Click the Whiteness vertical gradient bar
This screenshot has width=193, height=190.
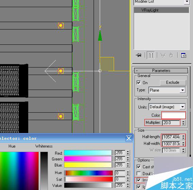[44, 171]
